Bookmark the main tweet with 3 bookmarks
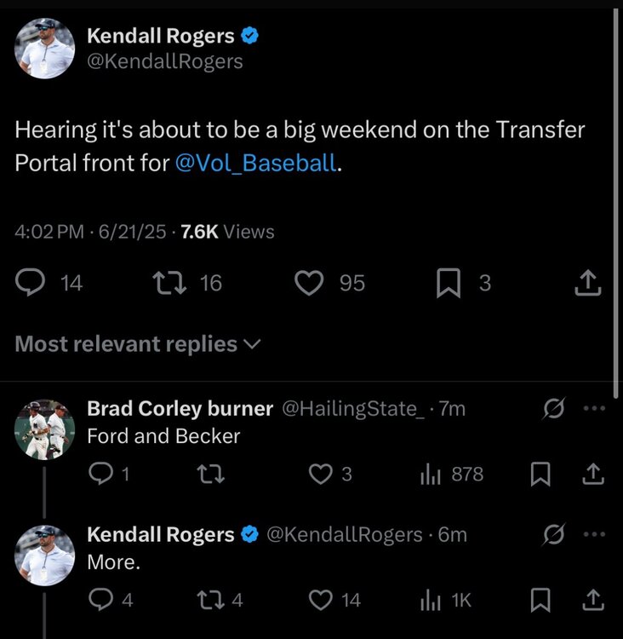 448,283
